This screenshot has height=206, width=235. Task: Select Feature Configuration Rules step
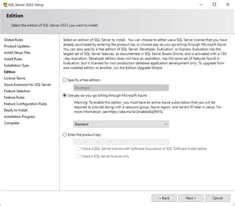coord(25,104)
